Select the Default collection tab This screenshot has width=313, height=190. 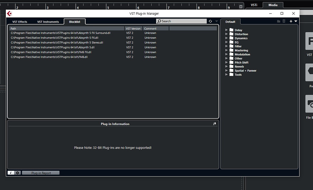231,22
